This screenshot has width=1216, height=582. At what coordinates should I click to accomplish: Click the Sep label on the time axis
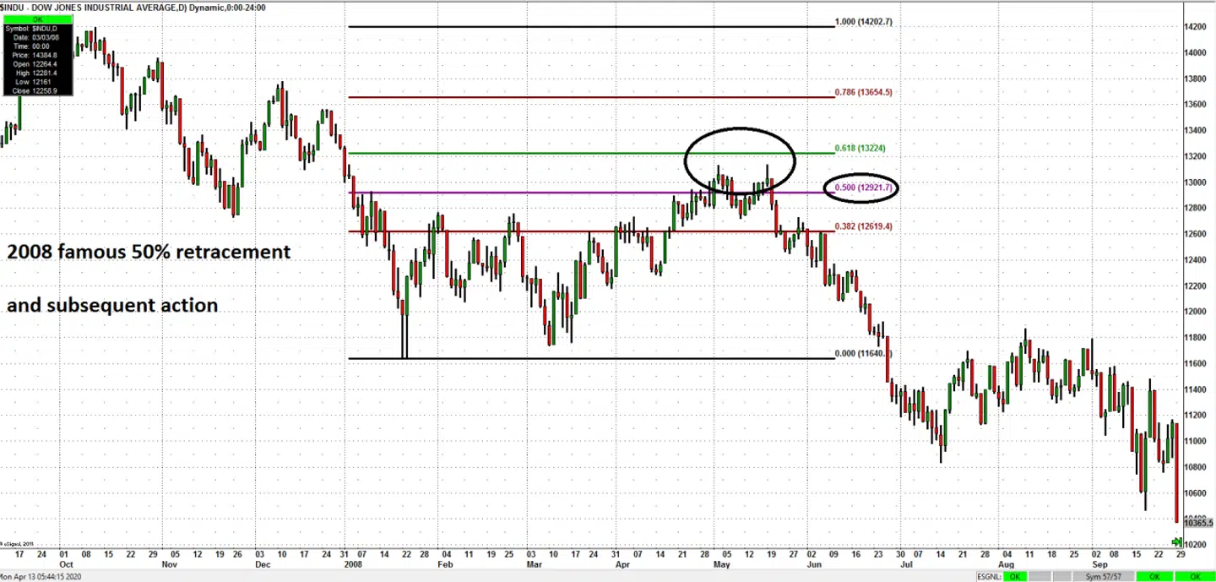pyautogui.click(x=1099, y=564)
